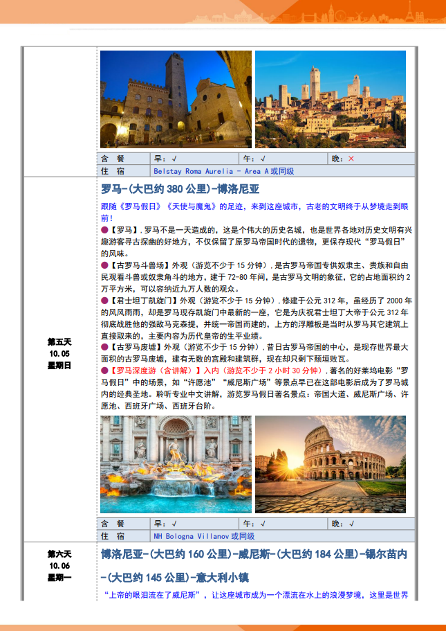Screen dimensions: 446x631
Task: Click blue intro text 跟随《罗马假日》《天使与魔鬼》
Action: 160,206
